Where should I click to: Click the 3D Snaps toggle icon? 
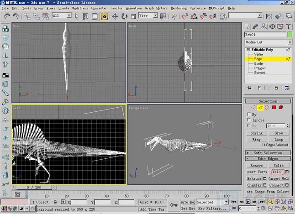coord(184,16)
